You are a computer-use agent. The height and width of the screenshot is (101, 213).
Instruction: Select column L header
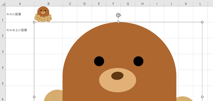coord(200,4)
